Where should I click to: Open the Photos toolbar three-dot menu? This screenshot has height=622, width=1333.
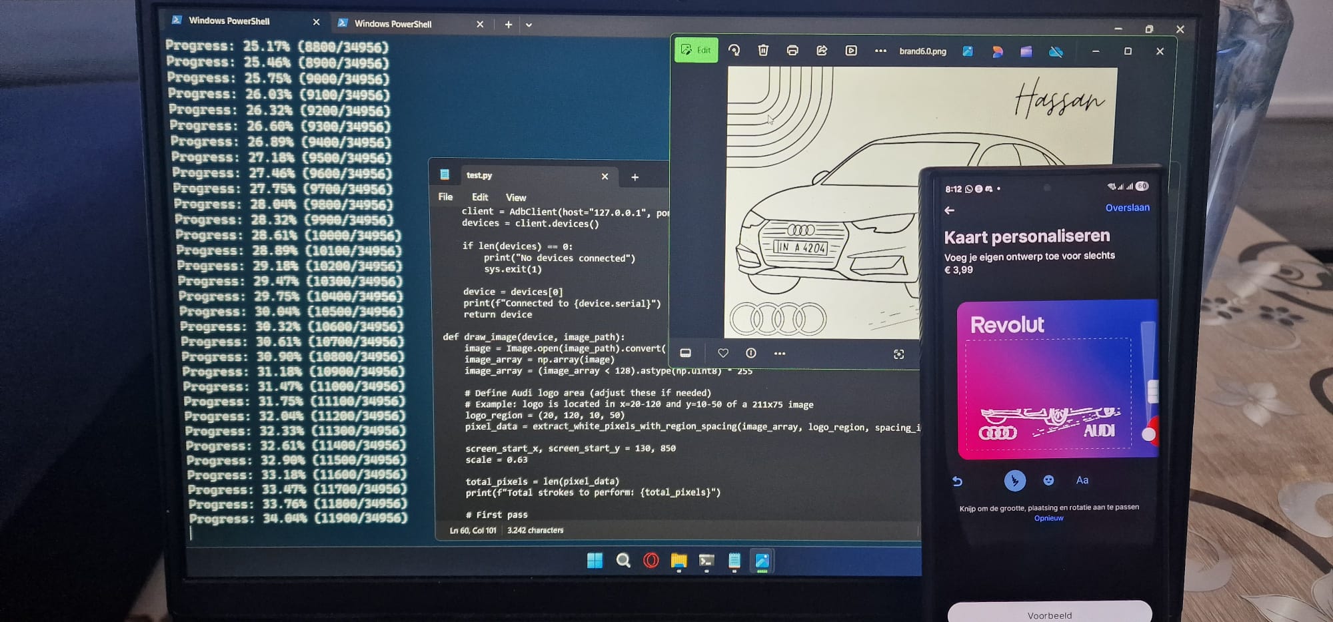tap(880, 51)
